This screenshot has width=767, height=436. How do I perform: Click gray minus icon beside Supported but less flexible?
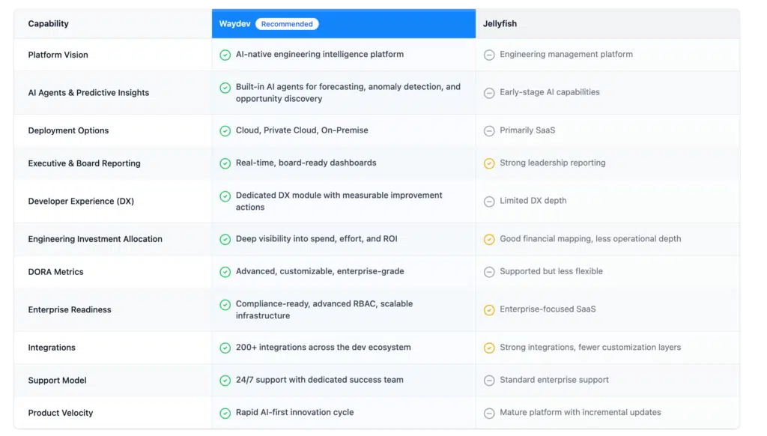coord(489,272)
